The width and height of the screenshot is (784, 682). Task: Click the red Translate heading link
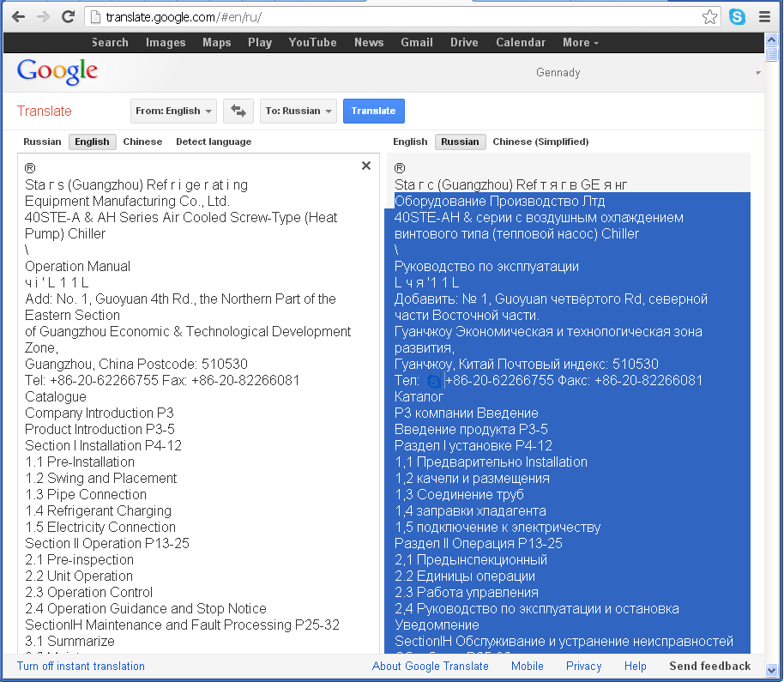(x=45, y=111)
